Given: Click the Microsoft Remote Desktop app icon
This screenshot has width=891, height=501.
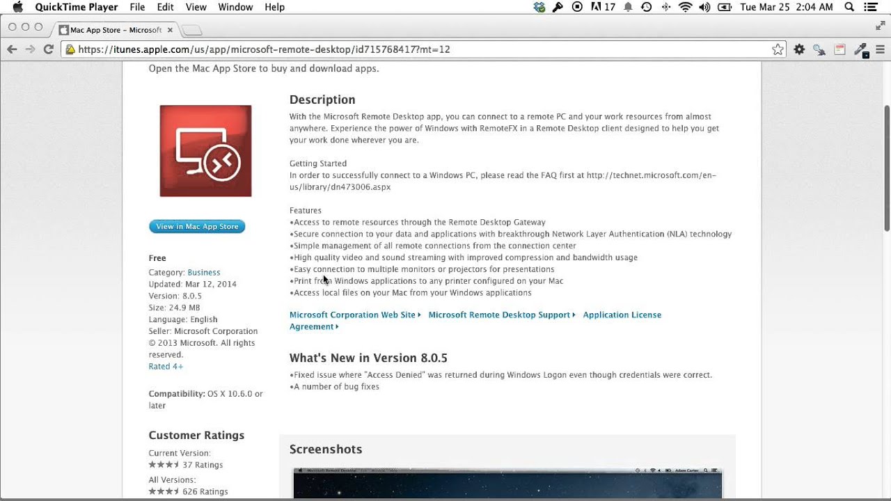Looking at the screenshot, I should (205, 151).
